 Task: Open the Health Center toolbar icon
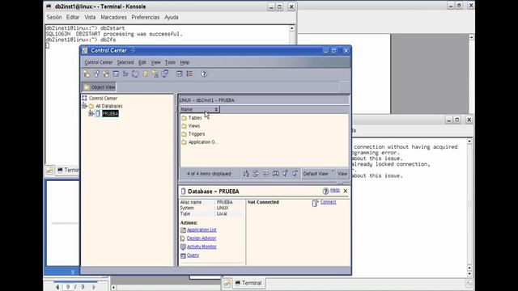point(135,74)
